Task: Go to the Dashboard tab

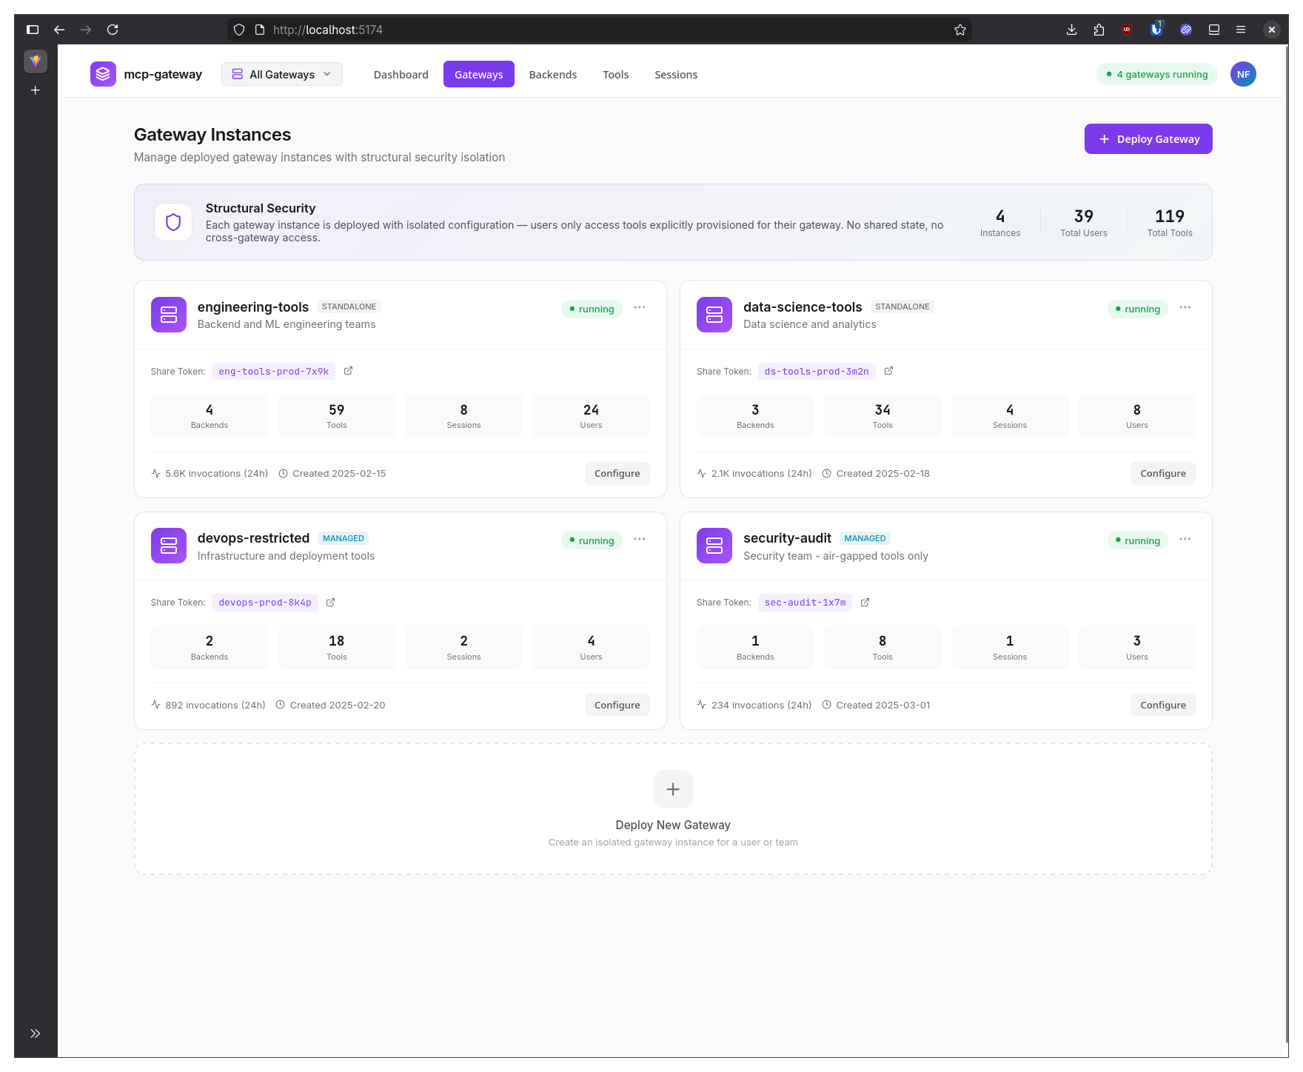Action: (401, 74)
